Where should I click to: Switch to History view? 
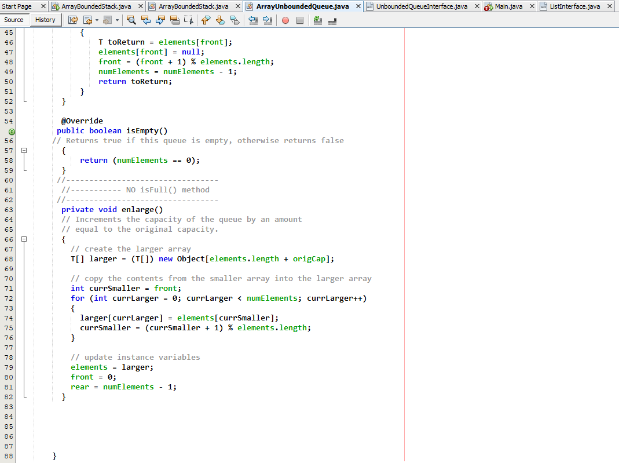45,20
